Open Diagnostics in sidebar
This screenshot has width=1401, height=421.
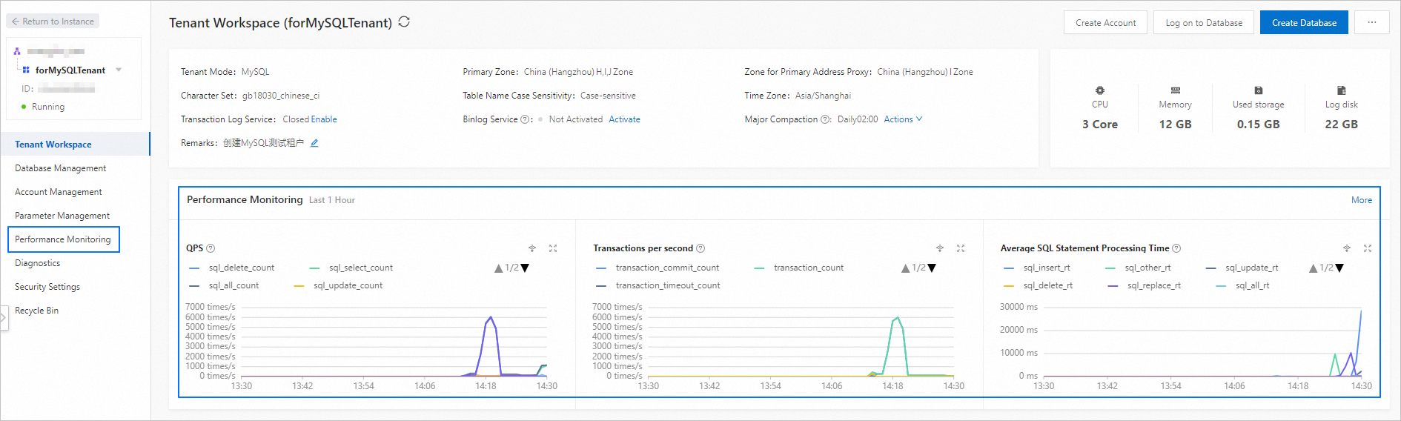click(75, 263)
